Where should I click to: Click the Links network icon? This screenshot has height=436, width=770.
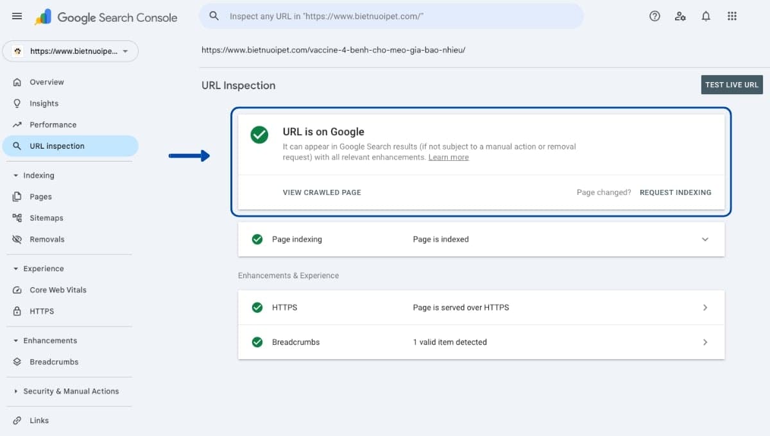coord(17,421)
